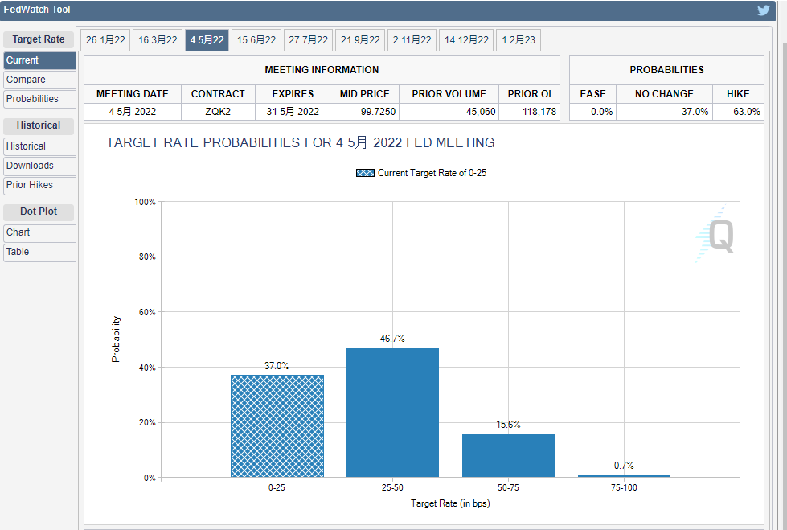Click the 15.6% bar label
787x530 pixels.
tap(508, 425)
